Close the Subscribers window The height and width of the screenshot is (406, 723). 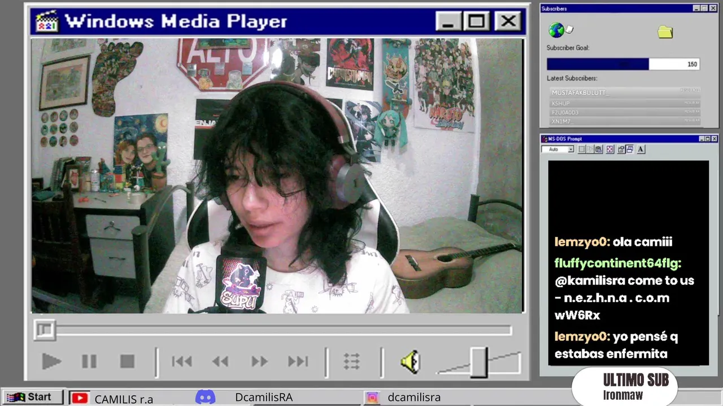(x=713, y=8)
